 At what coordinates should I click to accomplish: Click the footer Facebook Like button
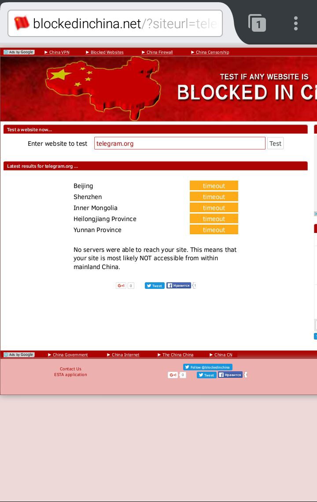coord(230,375)
